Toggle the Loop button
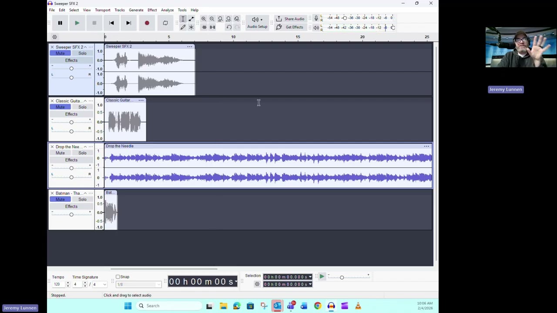The image size is (557, 313). coord(165,23)
